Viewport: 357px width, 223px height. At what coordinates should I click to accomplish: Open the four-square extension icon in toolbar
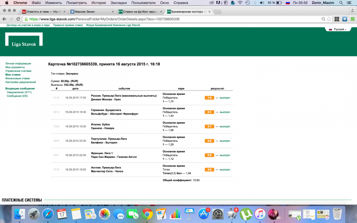point(337,19)
